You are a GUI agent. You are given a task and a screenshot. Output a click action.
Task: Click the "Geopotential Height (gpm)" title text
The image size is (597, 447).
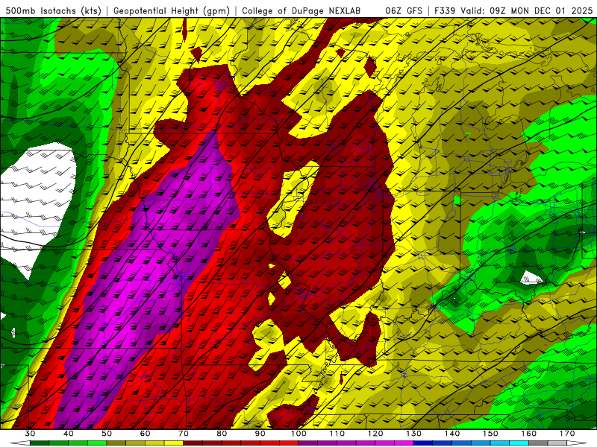[x=172, y=10]
